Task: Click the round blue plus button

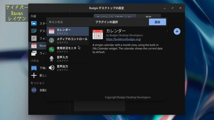Action: point(177,31)
